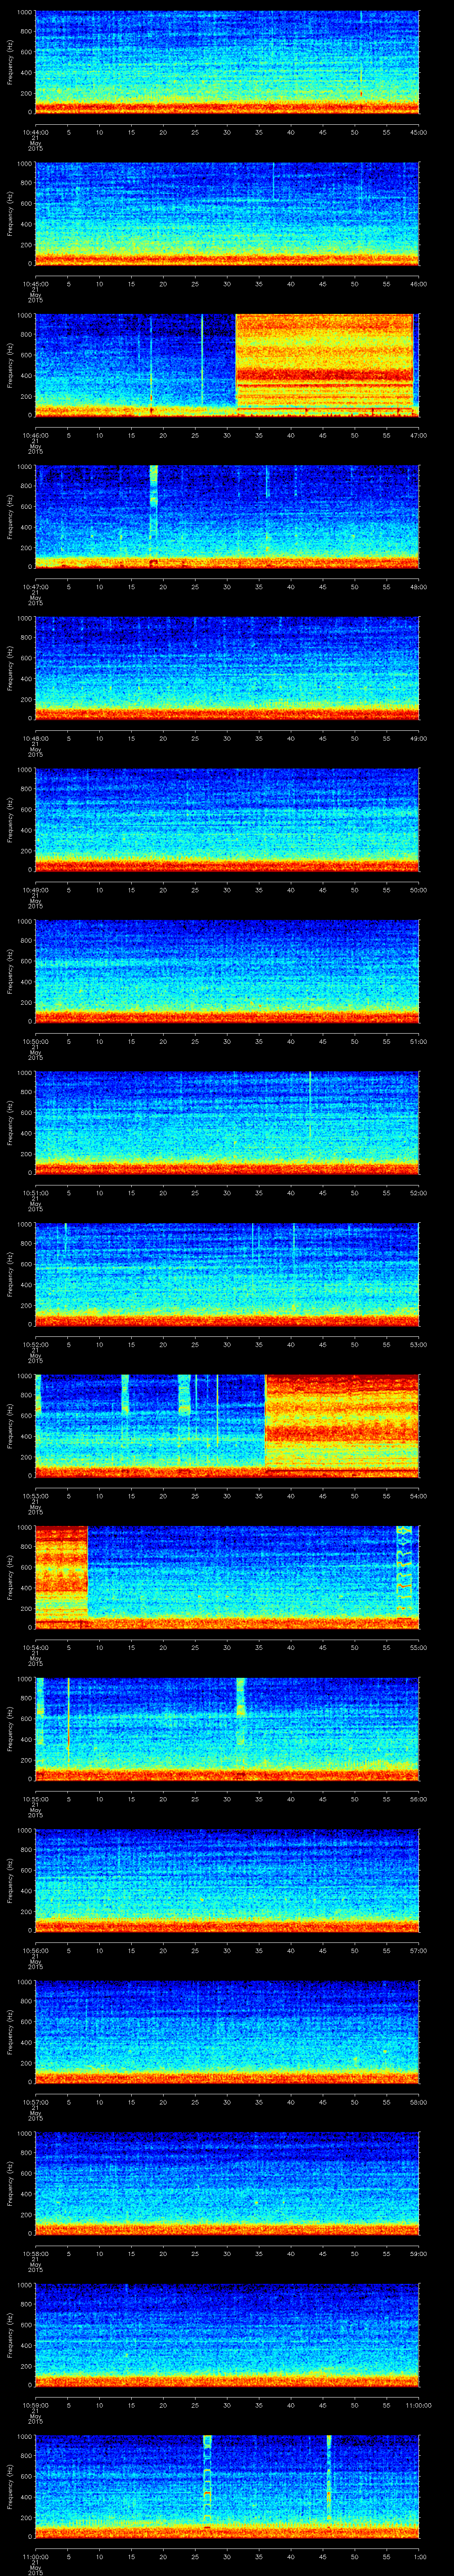Click the vertical line near 26s in 10:46 spectrogram

[x=202, y=360]
